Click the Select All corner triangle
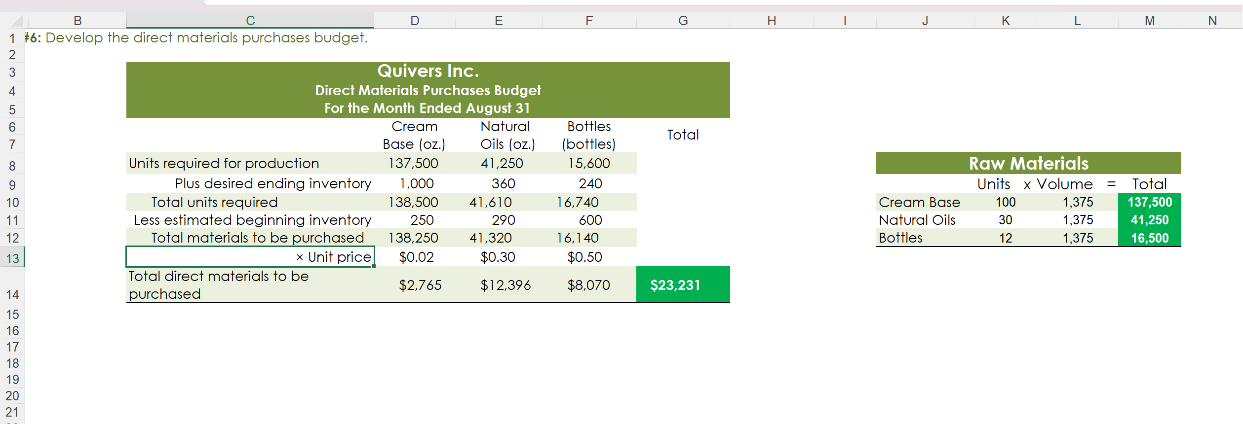 tap(17, 21)
